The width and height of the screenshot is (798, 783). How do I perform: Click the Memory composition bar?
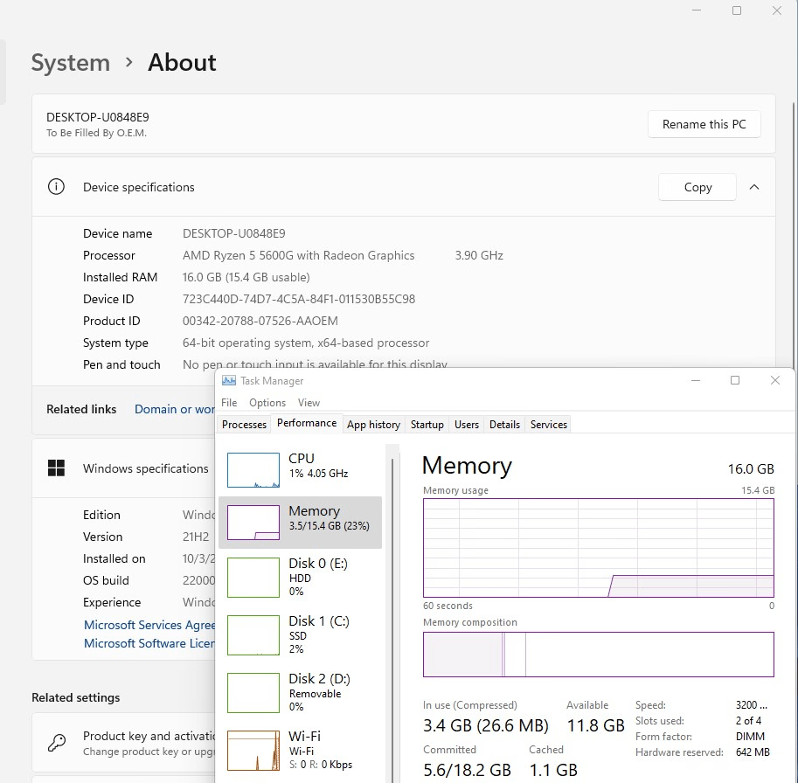click(599, 655)
